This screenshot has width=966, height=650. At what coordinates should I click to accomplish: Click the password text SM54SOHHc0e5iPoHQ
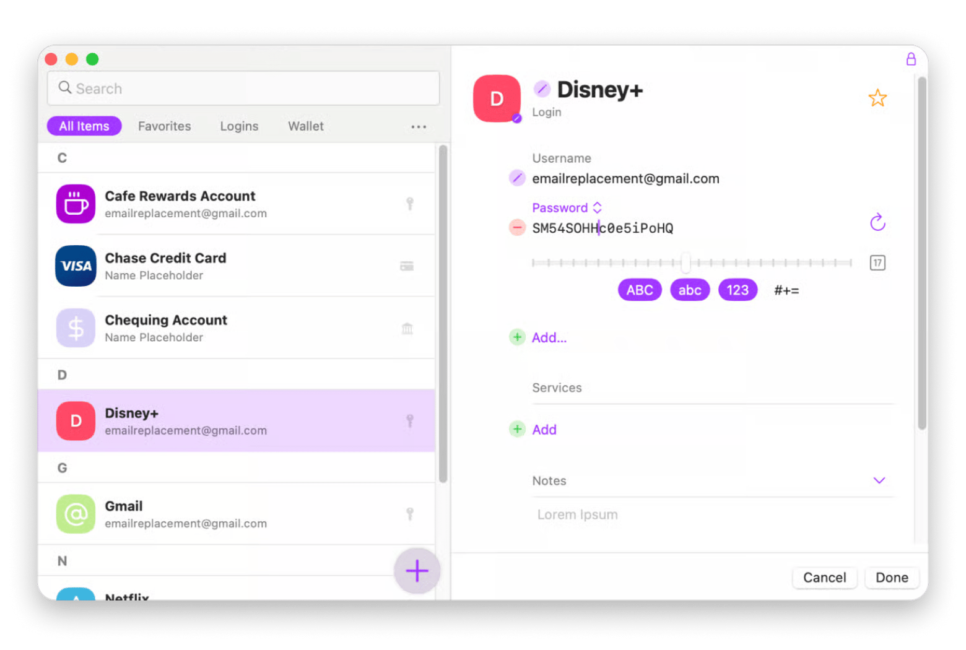(603, 228)
